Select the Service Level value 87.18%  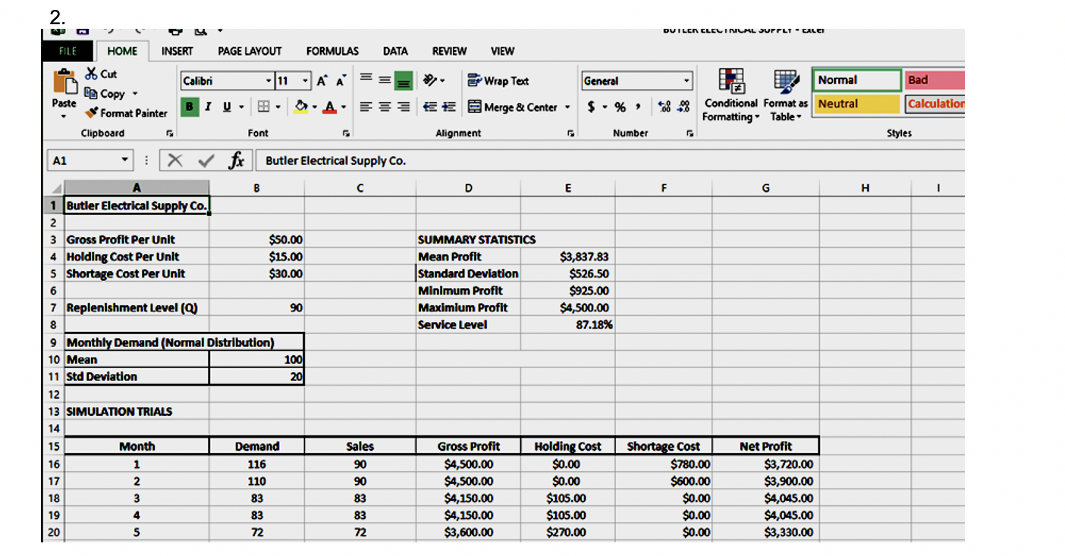(594, 325)
